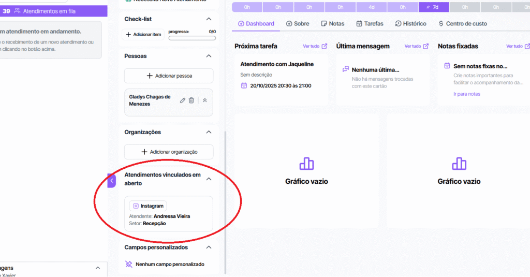The height and width of the screenshot is (277, 530).
Task: Open the Notas tab
Action: pyautogui.click(x=332, y=24)
